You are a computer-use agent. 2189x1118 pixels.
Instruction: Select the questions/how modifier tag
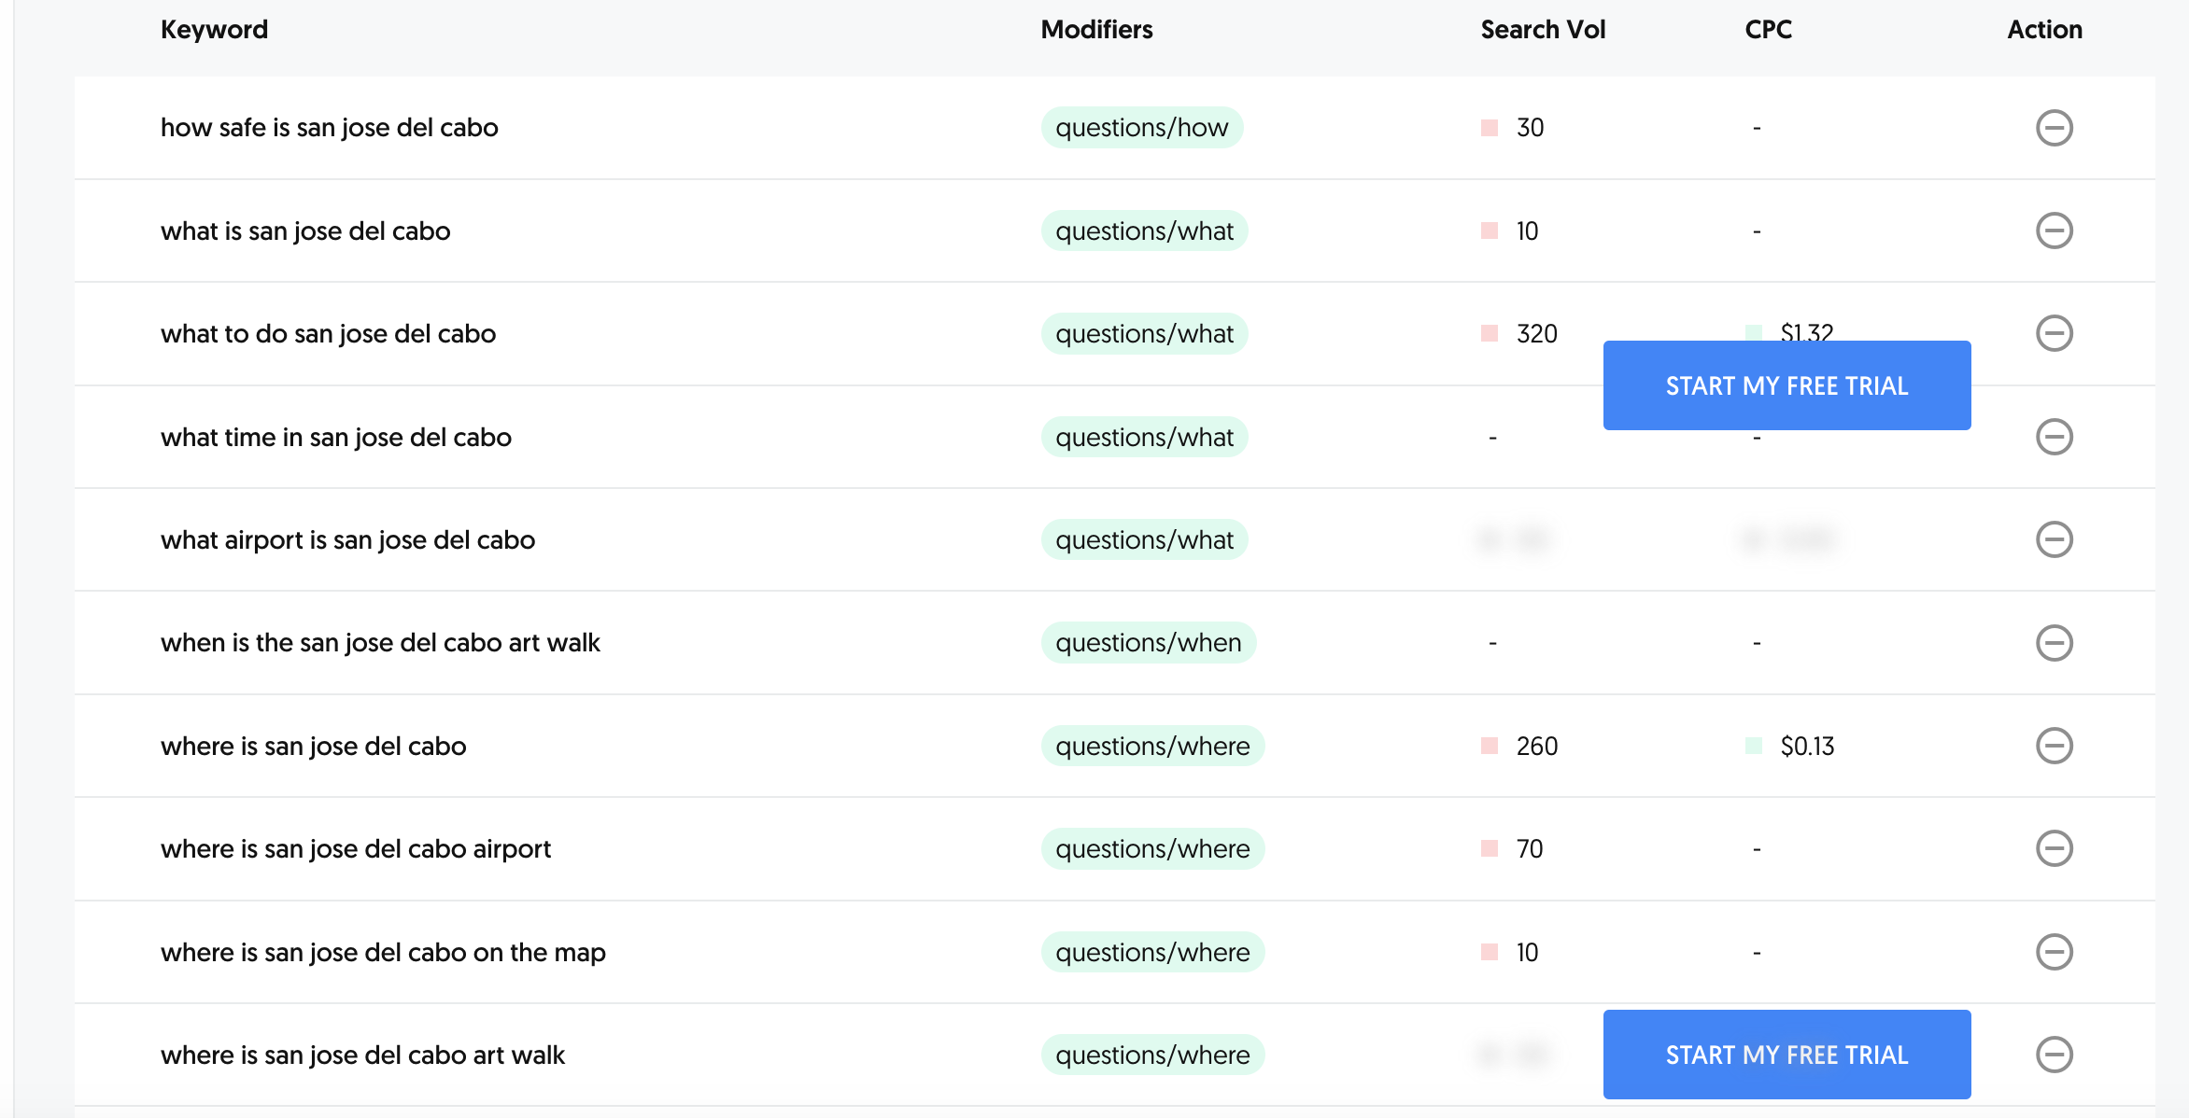pos(1141,128)
